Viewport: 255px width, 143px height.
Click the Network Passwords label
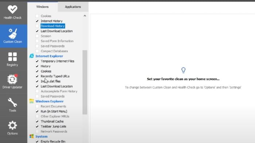pos(54,131)
